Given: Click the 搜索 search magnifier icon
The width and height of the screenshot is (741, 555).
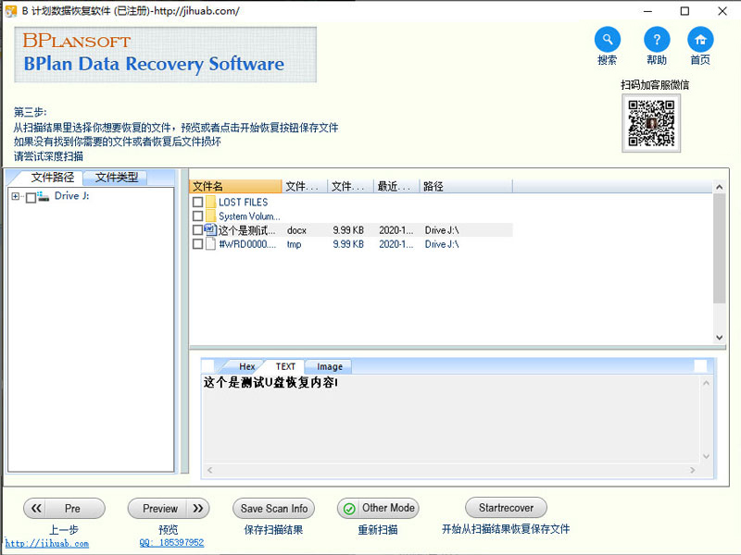Looking at the screenshot, I should click(607, 40).
